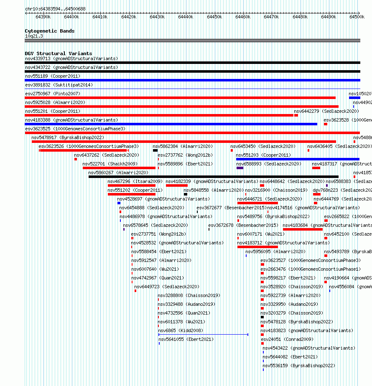
Task: Open nsv522701 (Shaikh2009) variant label
Action: [110, 164]
